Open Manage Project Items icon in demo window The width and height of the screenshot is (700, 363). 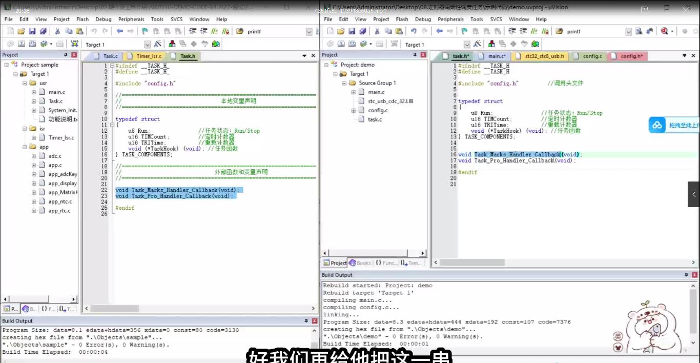pos(491,45)
